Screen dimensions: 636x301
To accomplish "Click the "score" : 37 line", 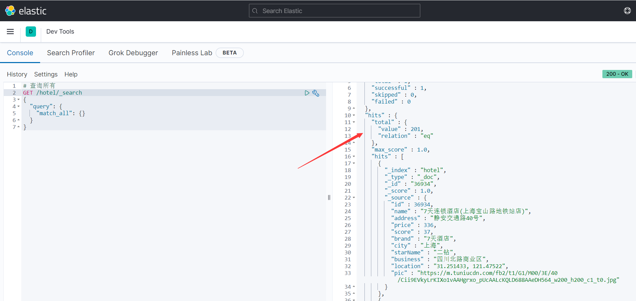I will click(412, 232).
